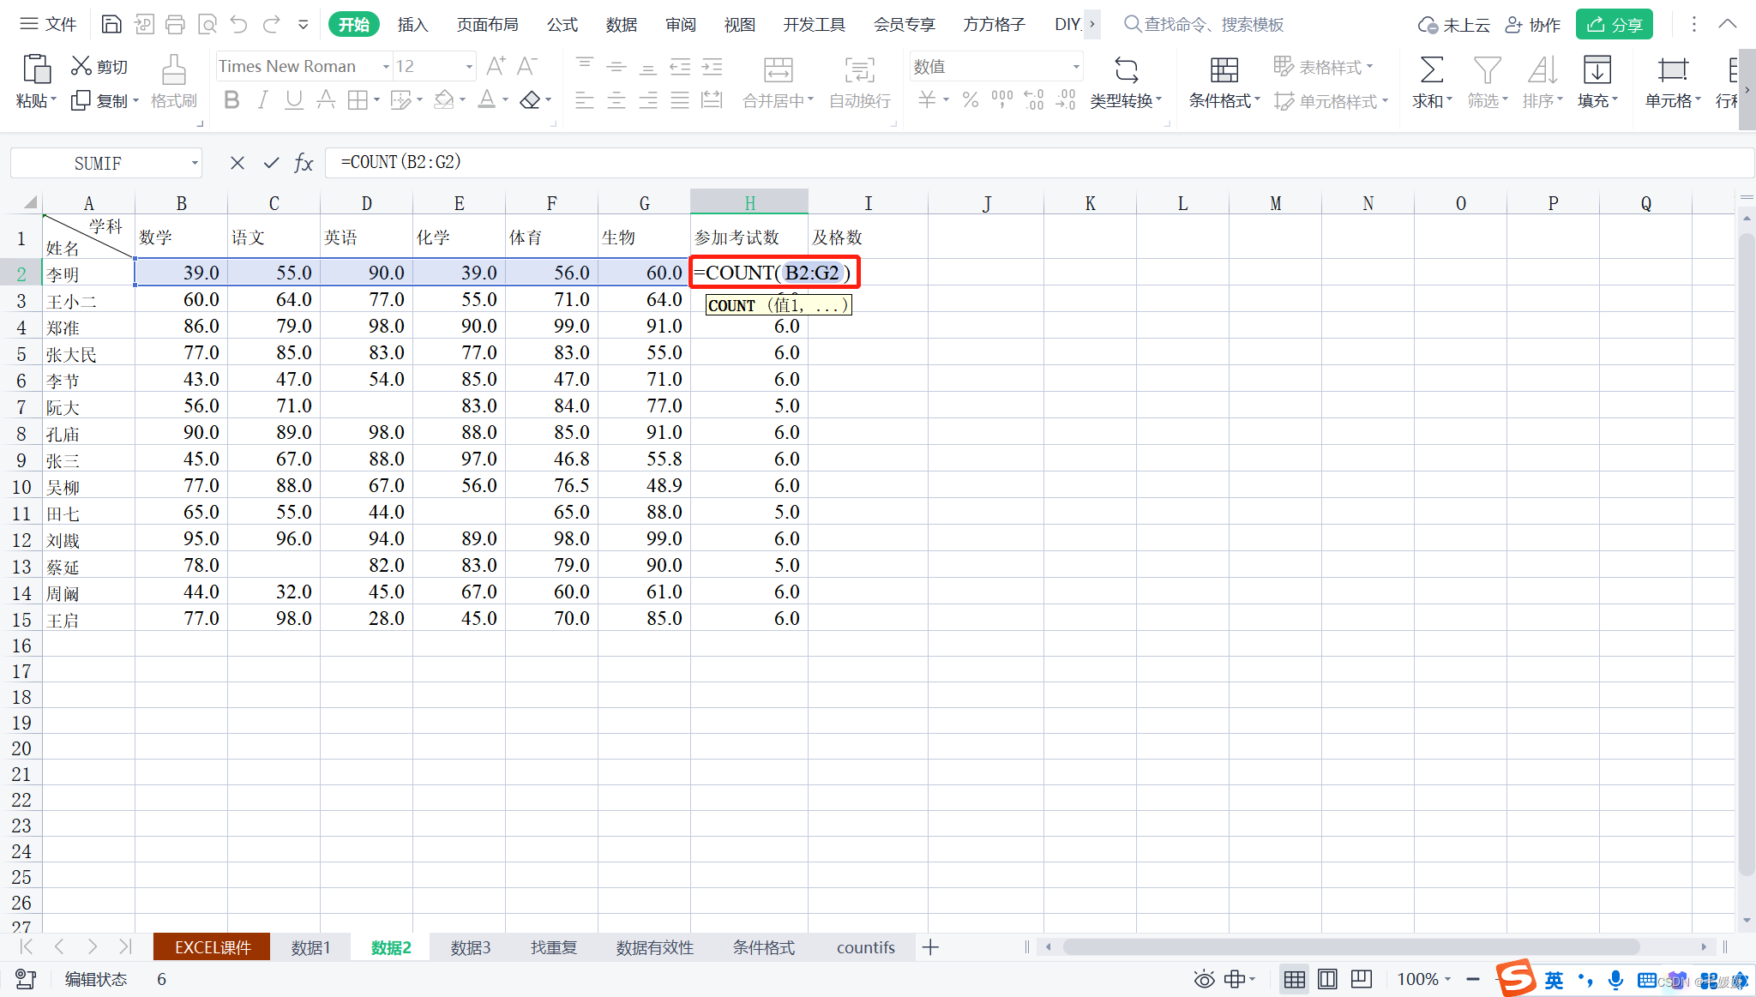Click the Merge and Center (合并居中) icon

pyautogui.click(x=778, y=70)
